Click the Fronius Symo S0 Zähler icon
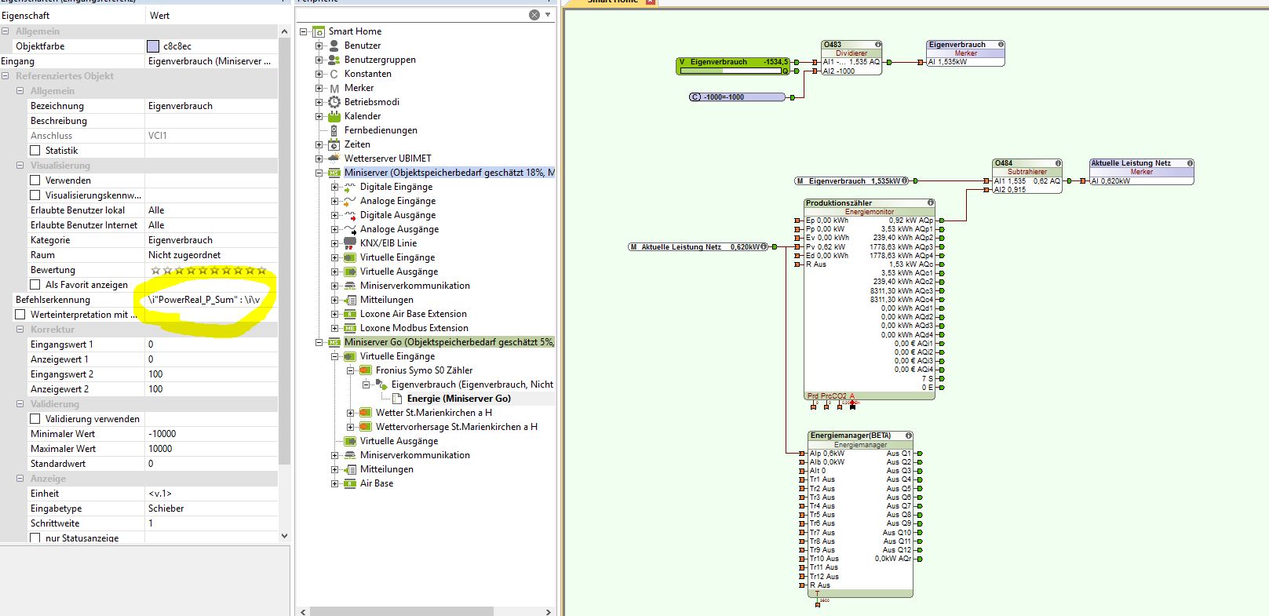 tap(366, 370)
